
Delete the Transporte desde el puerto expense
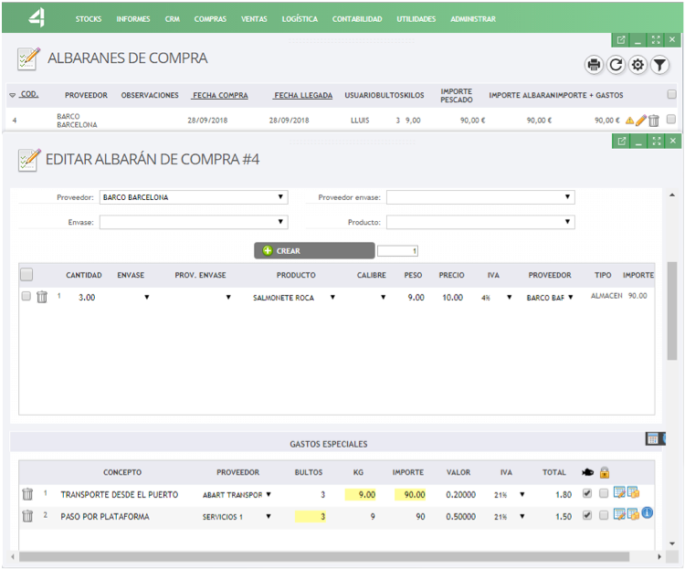(x=27, y=494)
